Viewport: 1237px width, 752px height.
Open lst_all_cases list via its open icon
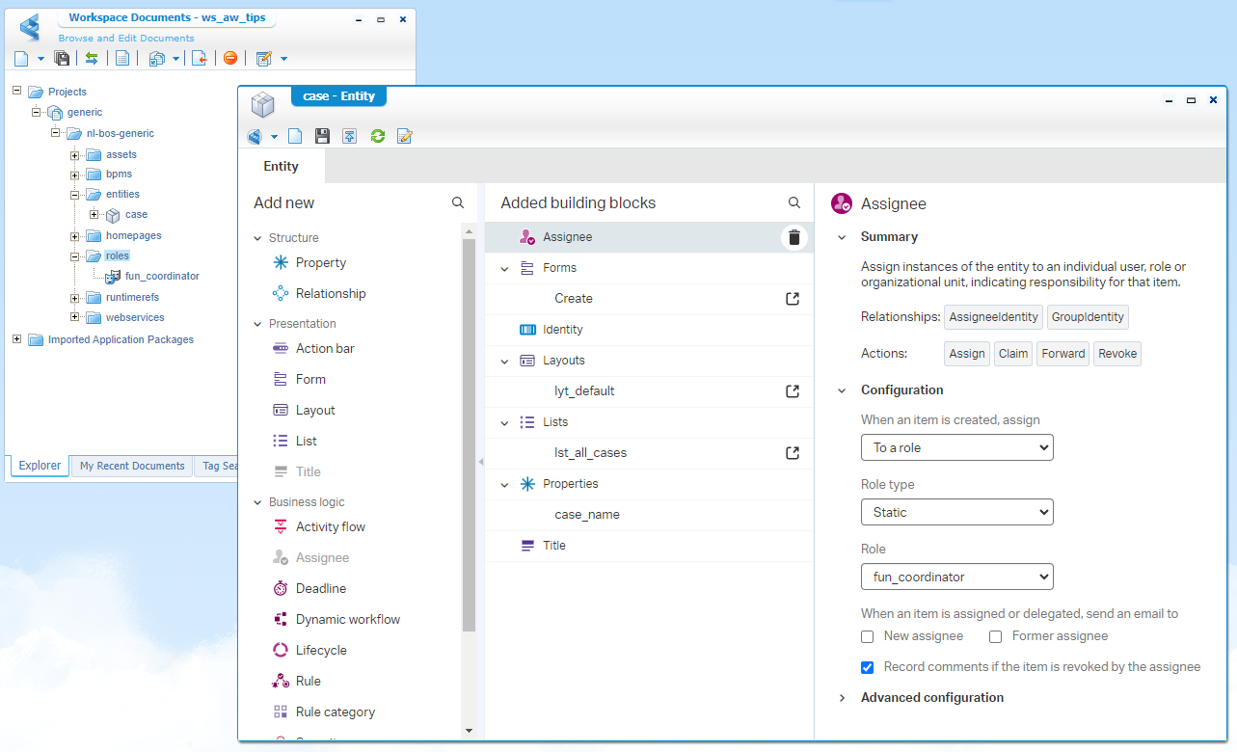tap(793, 453)
